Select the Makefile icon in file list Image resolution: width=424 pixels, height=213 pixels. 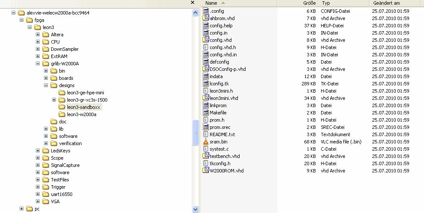tap(206, 112)
